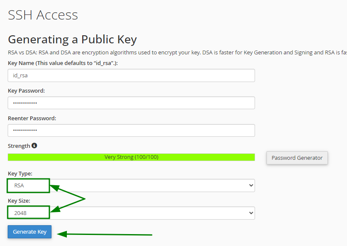
Task: Click the Generate Key button
Action: 30,232
